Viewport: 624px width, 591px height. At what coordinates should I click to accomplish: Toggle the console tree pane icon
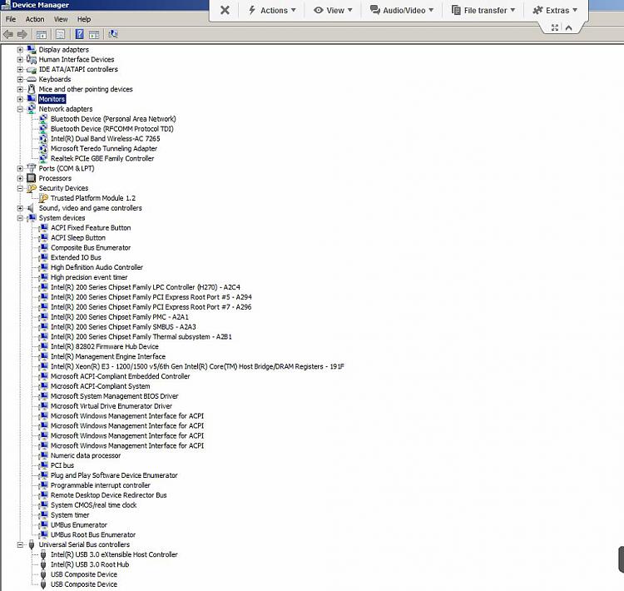[41, 34]
